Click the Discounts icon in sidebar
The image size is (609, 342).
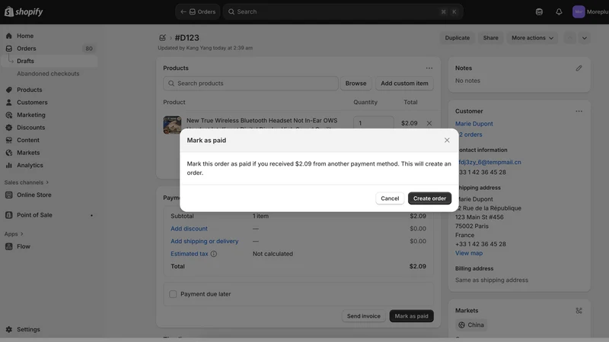[x=9, y=128]
